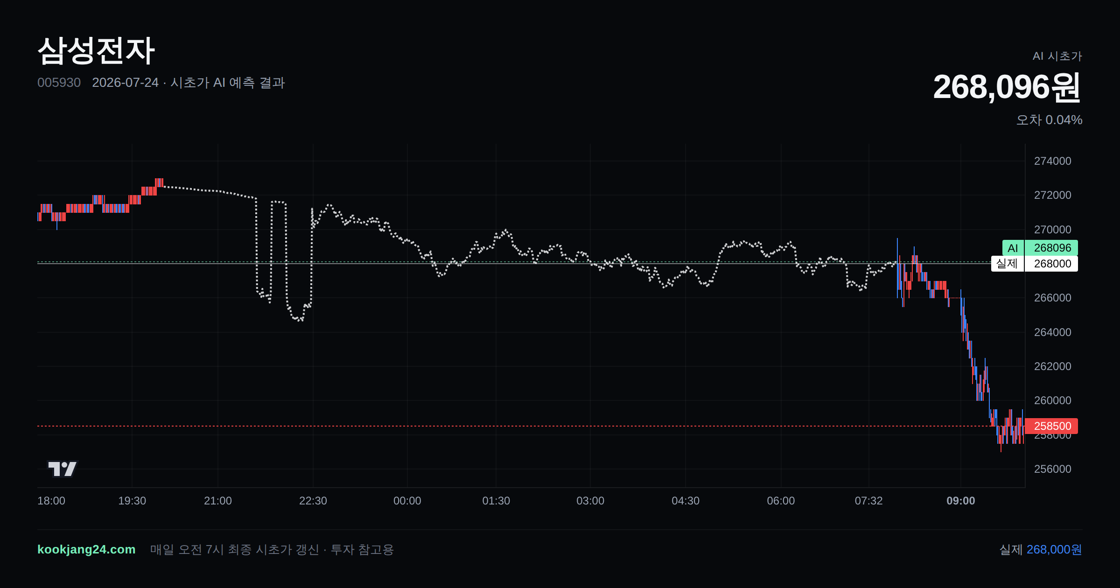Click the 09:00 bold time axis label
The image size is (1120, 588).
point(960,501)
